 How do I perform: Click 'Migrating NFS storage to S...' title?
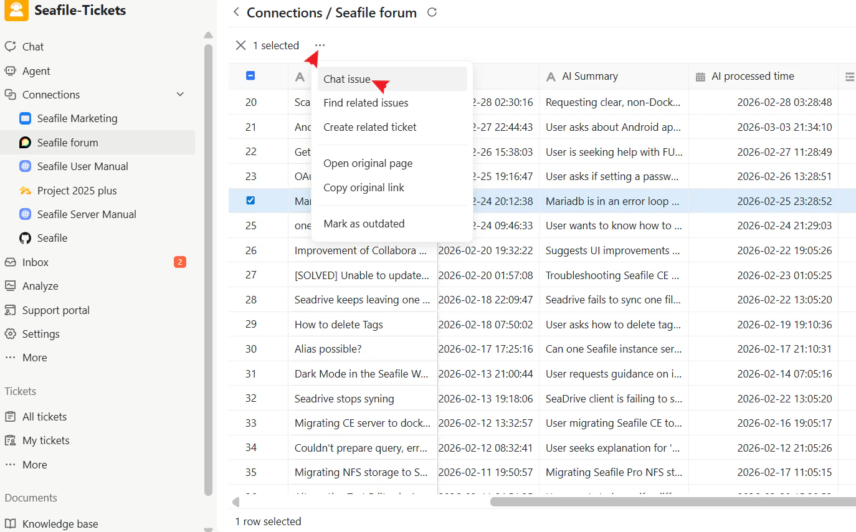click(361, 472)
